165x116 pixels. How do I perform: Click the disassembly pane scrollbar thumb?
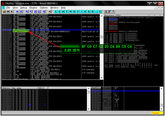pyautogui.click(x=101, y=37)
